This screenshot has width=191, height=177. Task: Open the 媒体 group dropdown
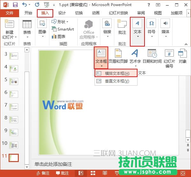[x=166, y=28]
